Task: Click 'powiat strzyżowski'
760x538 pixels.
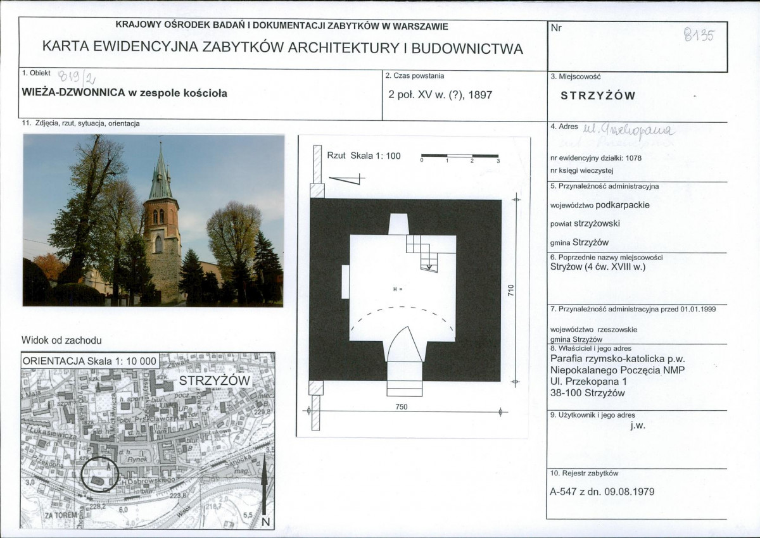Action: coord(586,223)
